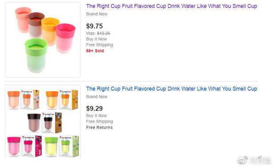Click the green cup in first thumbnail

tap(36, 55)
